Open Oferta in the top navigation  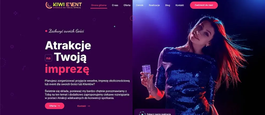pos(127,5)
